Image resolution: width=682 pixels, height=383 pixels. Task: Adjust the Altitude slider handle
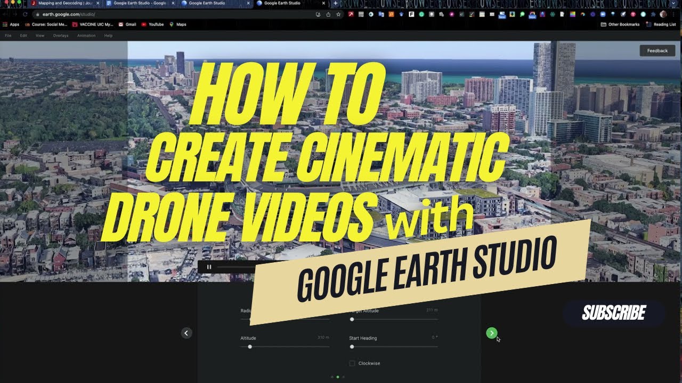coord(250,346)
